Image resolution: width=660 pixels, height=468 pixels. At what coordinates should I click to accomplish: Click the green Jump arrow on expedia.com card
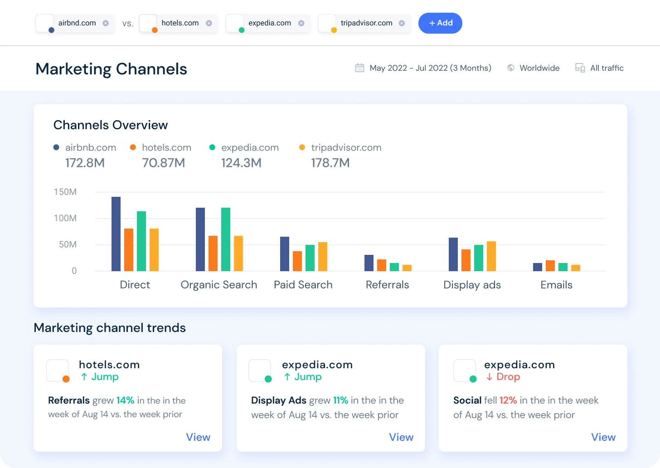pos(287,376)
